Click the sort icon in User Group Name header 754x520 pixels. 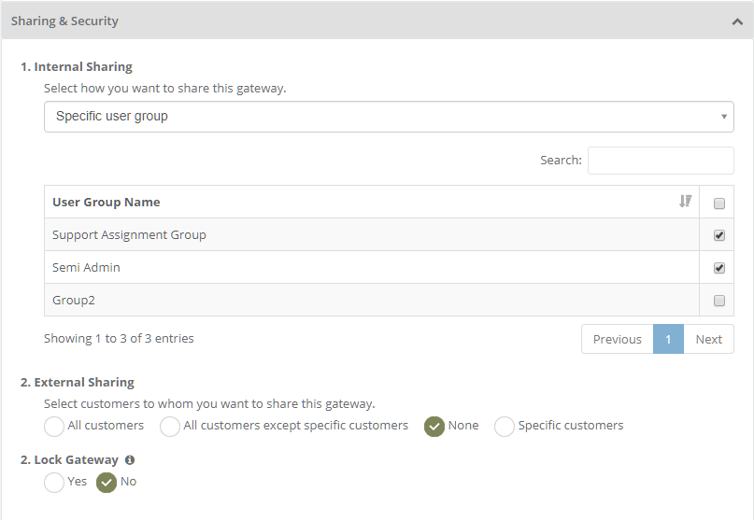pyautogui.click(x=685, y=202)
